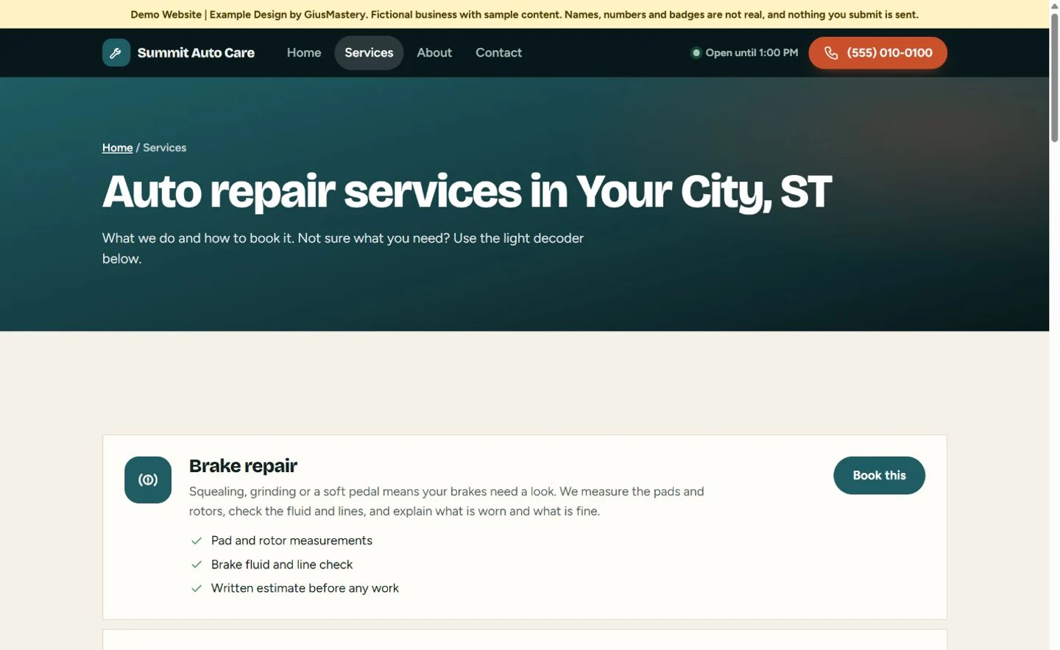Click the Auto repair services page heading
The height and width of the screenshot is (650, 1060).
pyautogui.click(x=467, y=192)
